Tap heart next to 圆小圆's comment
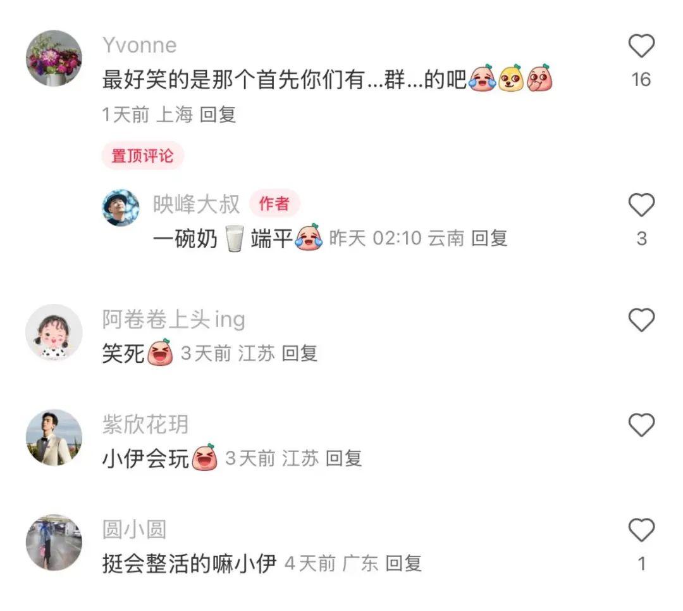 641,530
